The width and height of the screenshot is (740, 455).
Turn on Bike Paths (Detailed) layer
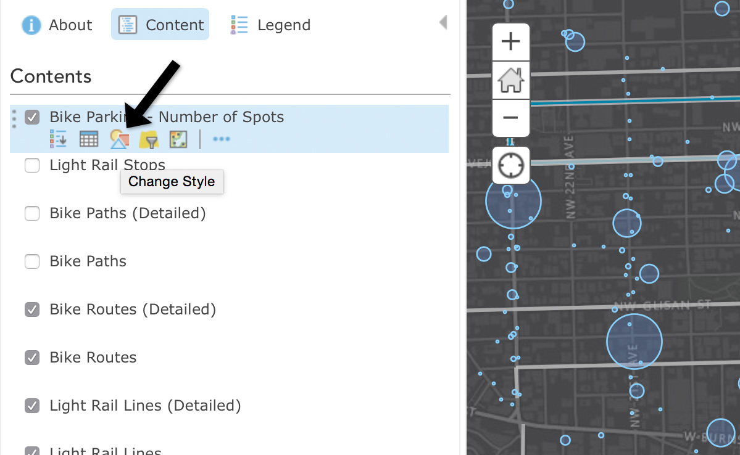[32, 213]
